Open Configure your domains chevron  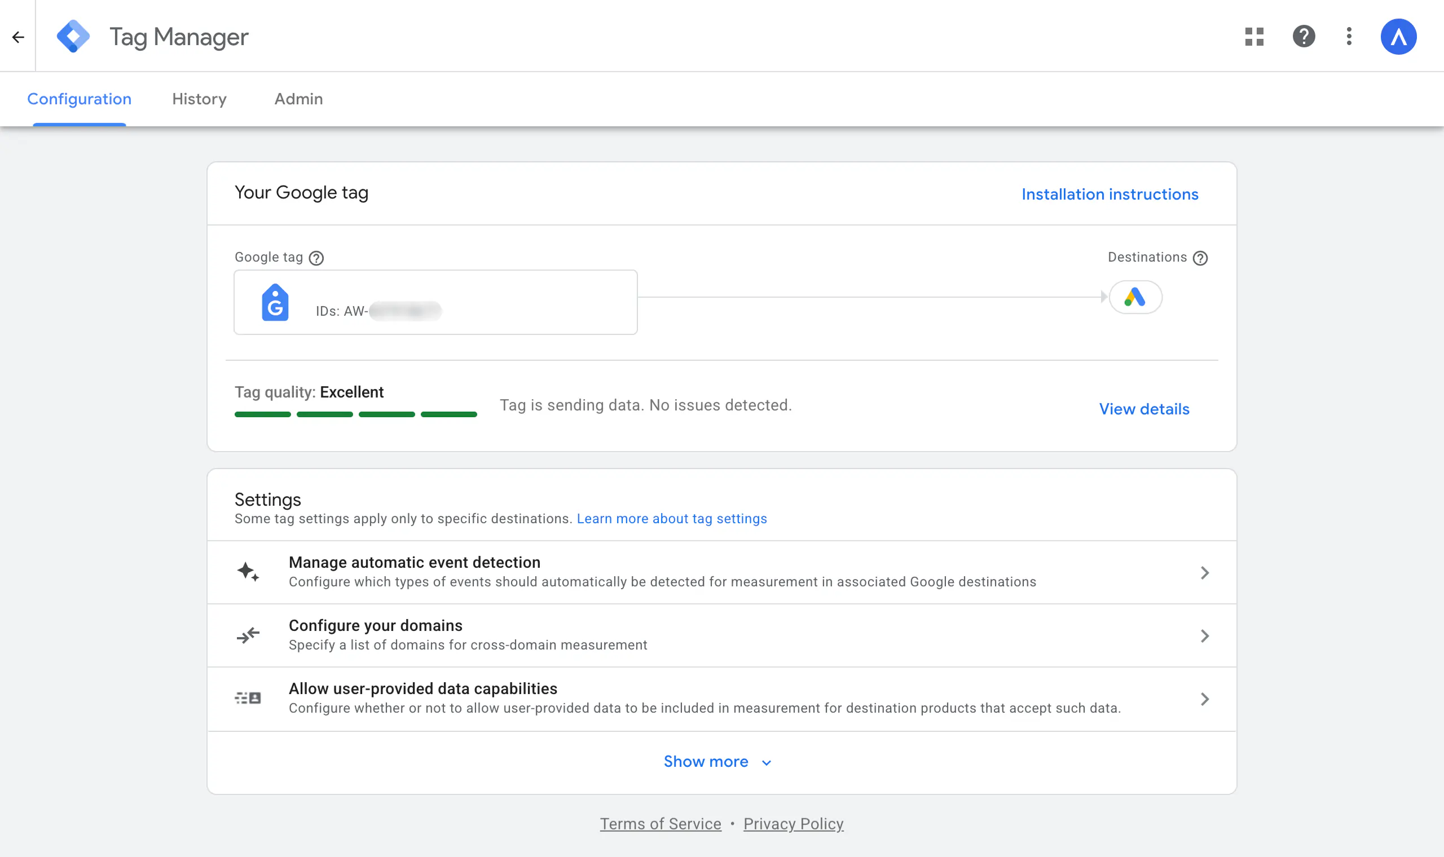pos(1204,636)
